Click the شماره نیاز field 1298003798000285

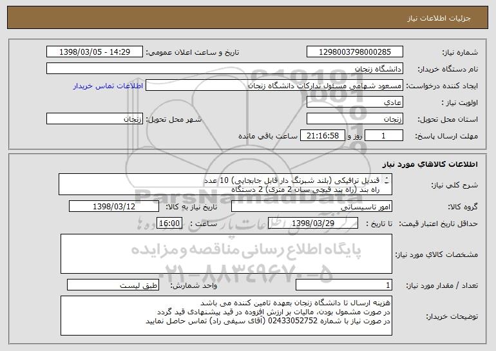(354, 52)
